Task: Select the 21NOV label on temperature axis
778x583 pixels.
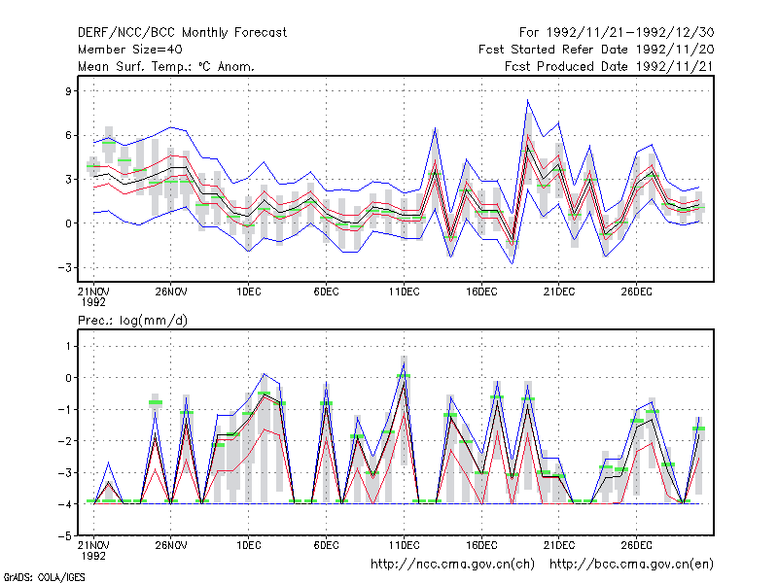Action: tap(93, 291)
